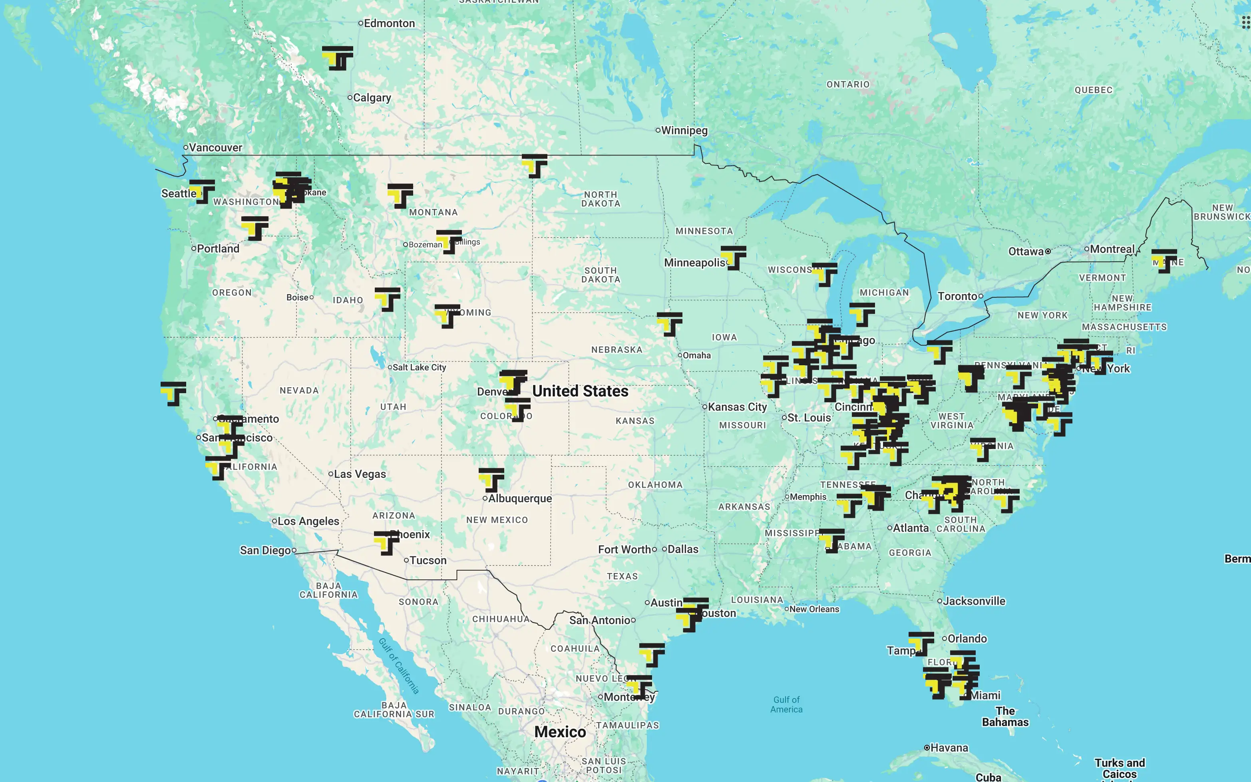This screenshot has width=1251, height=782.
Task: Open the marker in Alabama
Action: click(831, 541)
